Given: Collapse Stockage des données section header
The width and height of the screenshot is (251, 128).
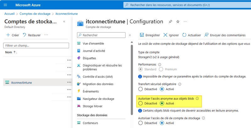Looking at the screenshot, I should pyautogui.click(x=92, y=115).
